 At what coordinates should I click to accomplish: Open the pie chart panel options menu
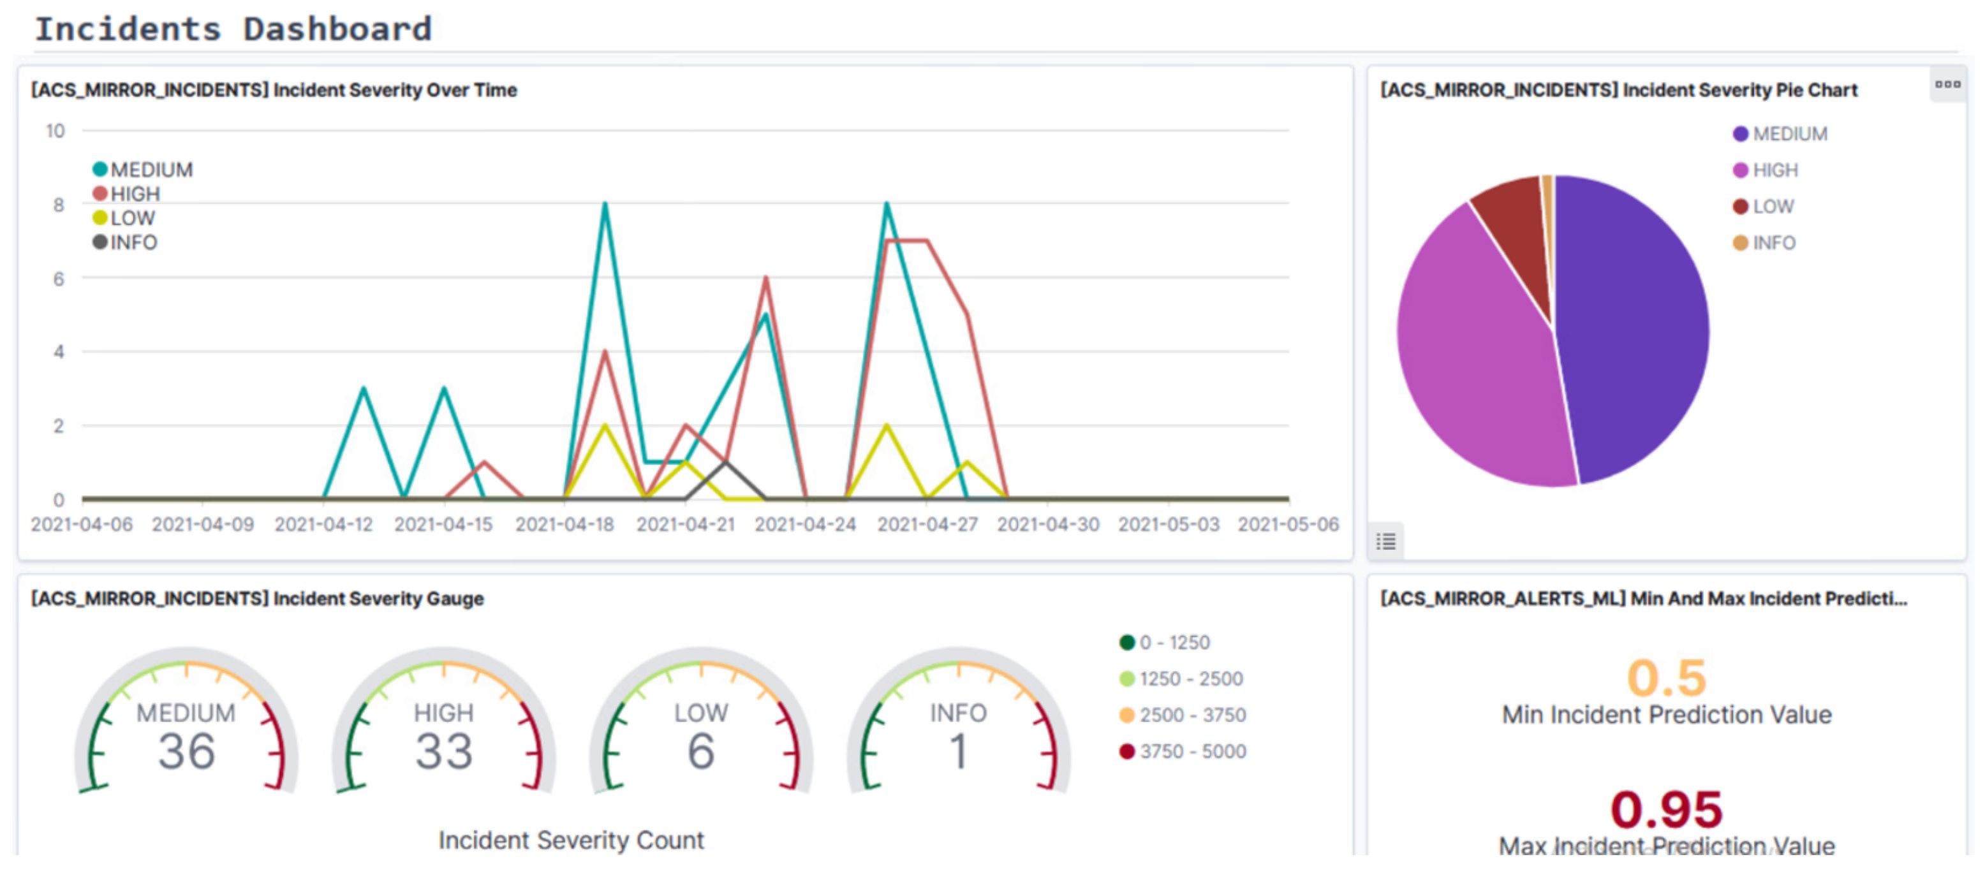(1947, 84)
